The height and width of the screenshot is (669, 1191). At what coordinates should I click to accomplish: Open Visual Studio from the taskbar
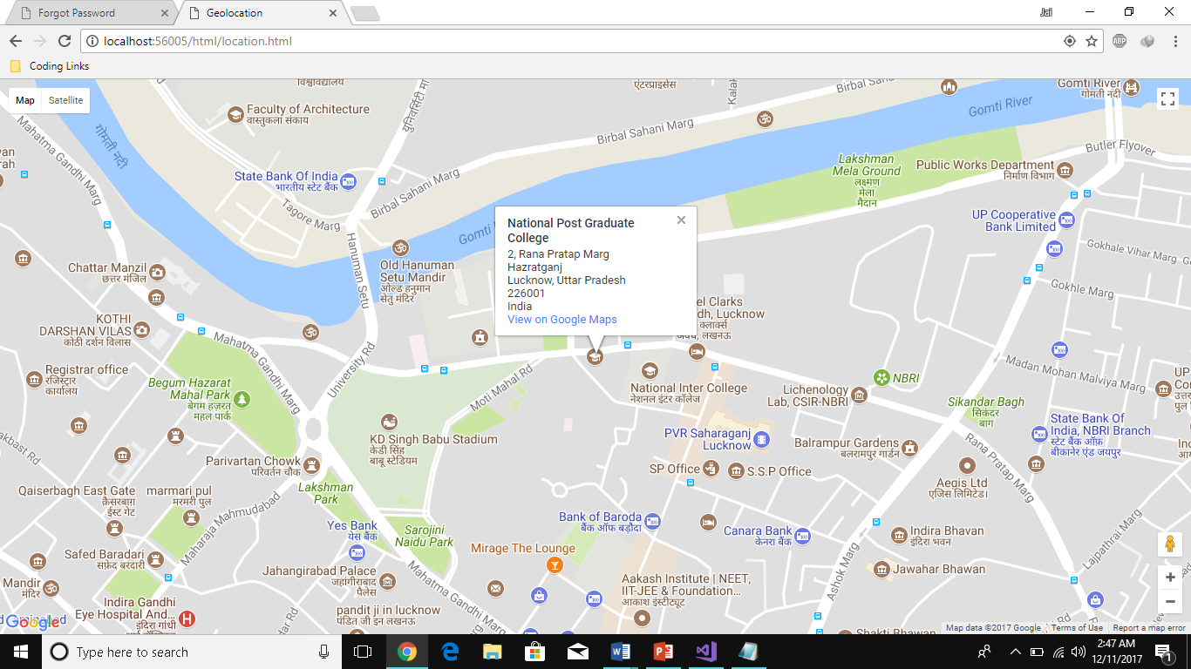point(706,652)
